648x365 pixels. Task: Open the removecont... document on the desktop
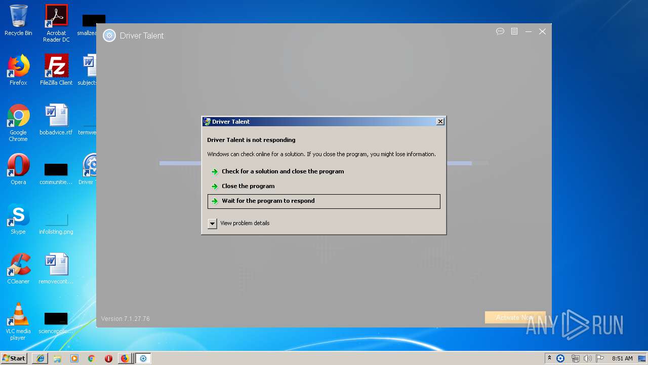tap(56, 269)
